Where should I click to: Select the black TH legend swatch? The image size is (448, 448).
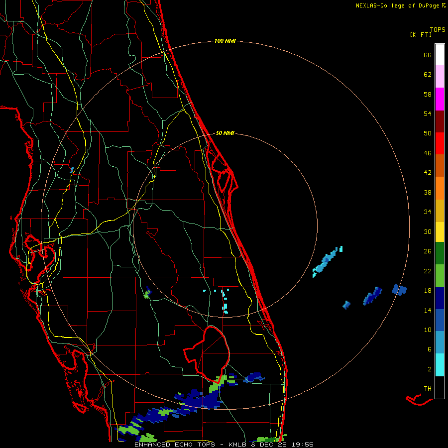[440, 387]
